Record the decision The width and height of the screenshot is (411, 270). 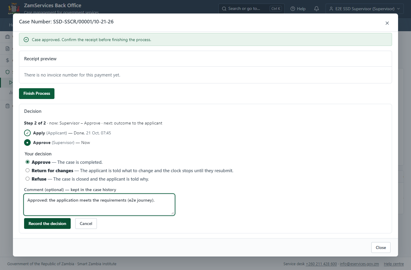point(47,223)
